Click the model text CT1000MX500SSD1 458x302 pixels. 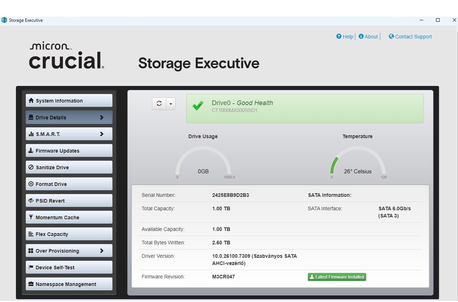234,110
